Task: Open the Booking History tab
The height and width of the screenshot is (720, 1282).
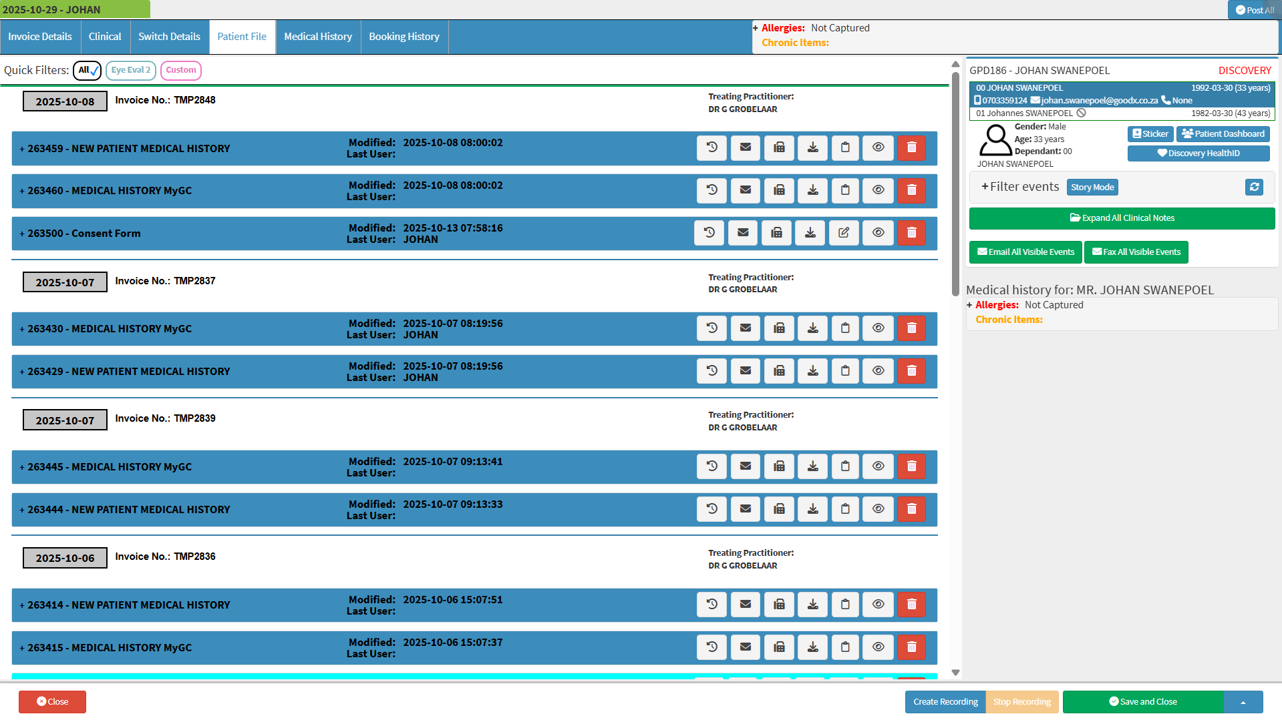Action: 404,37
